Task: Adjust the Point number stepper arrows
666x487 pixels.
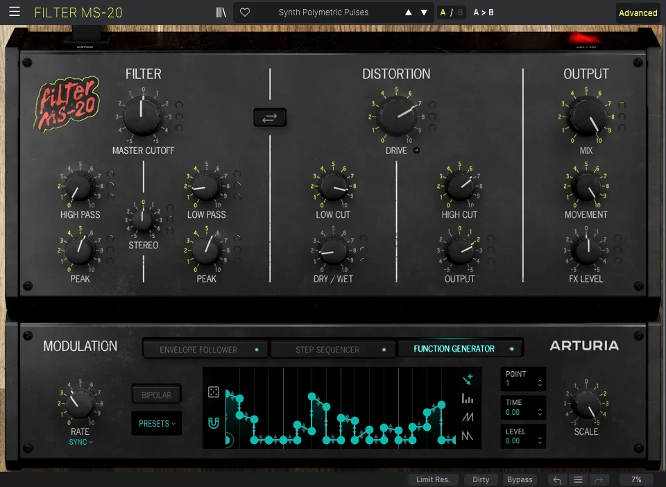Action: pyautogui.click(x=540, y=383)
